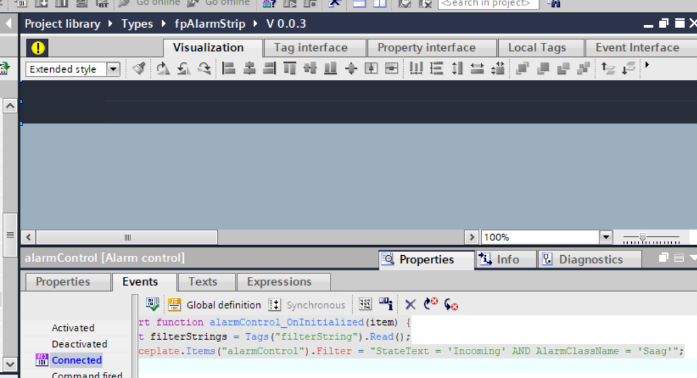The image size is (697, 378).
Task: Click the indent lines icon in script toolbar
Action: pos(365,305)
